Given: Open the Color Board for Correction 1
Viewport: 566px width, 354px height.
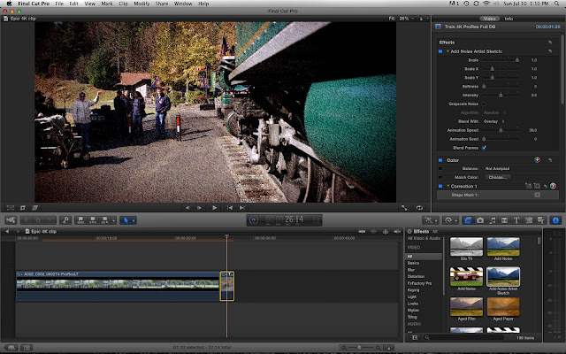Looking at the screenshot, I should [x=553, y=187].
